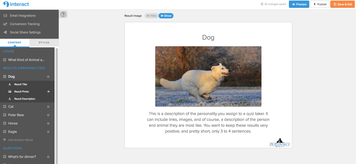Set Result Image to Hide
356x164 pixels.
click(x=152, y=16)
